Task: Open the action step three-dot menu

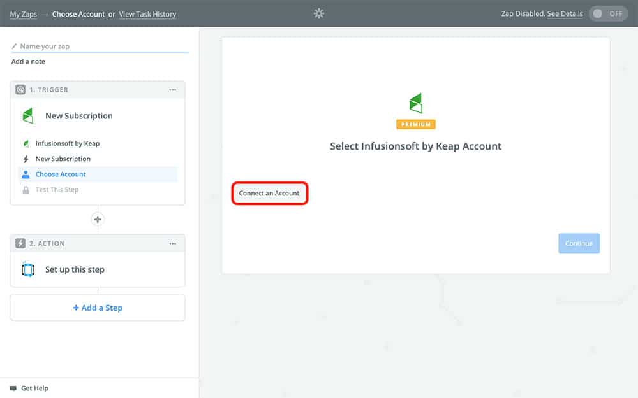Action: (172, 243)
